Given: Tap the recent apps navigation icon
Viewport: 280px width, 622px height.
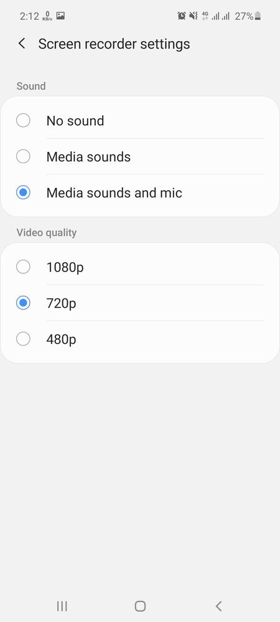Looking at the screenshot, I should [x=62, y=606].
